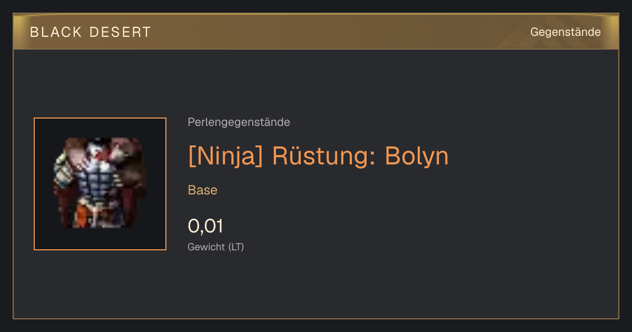Click the Gewicht (LT) label

216,247
